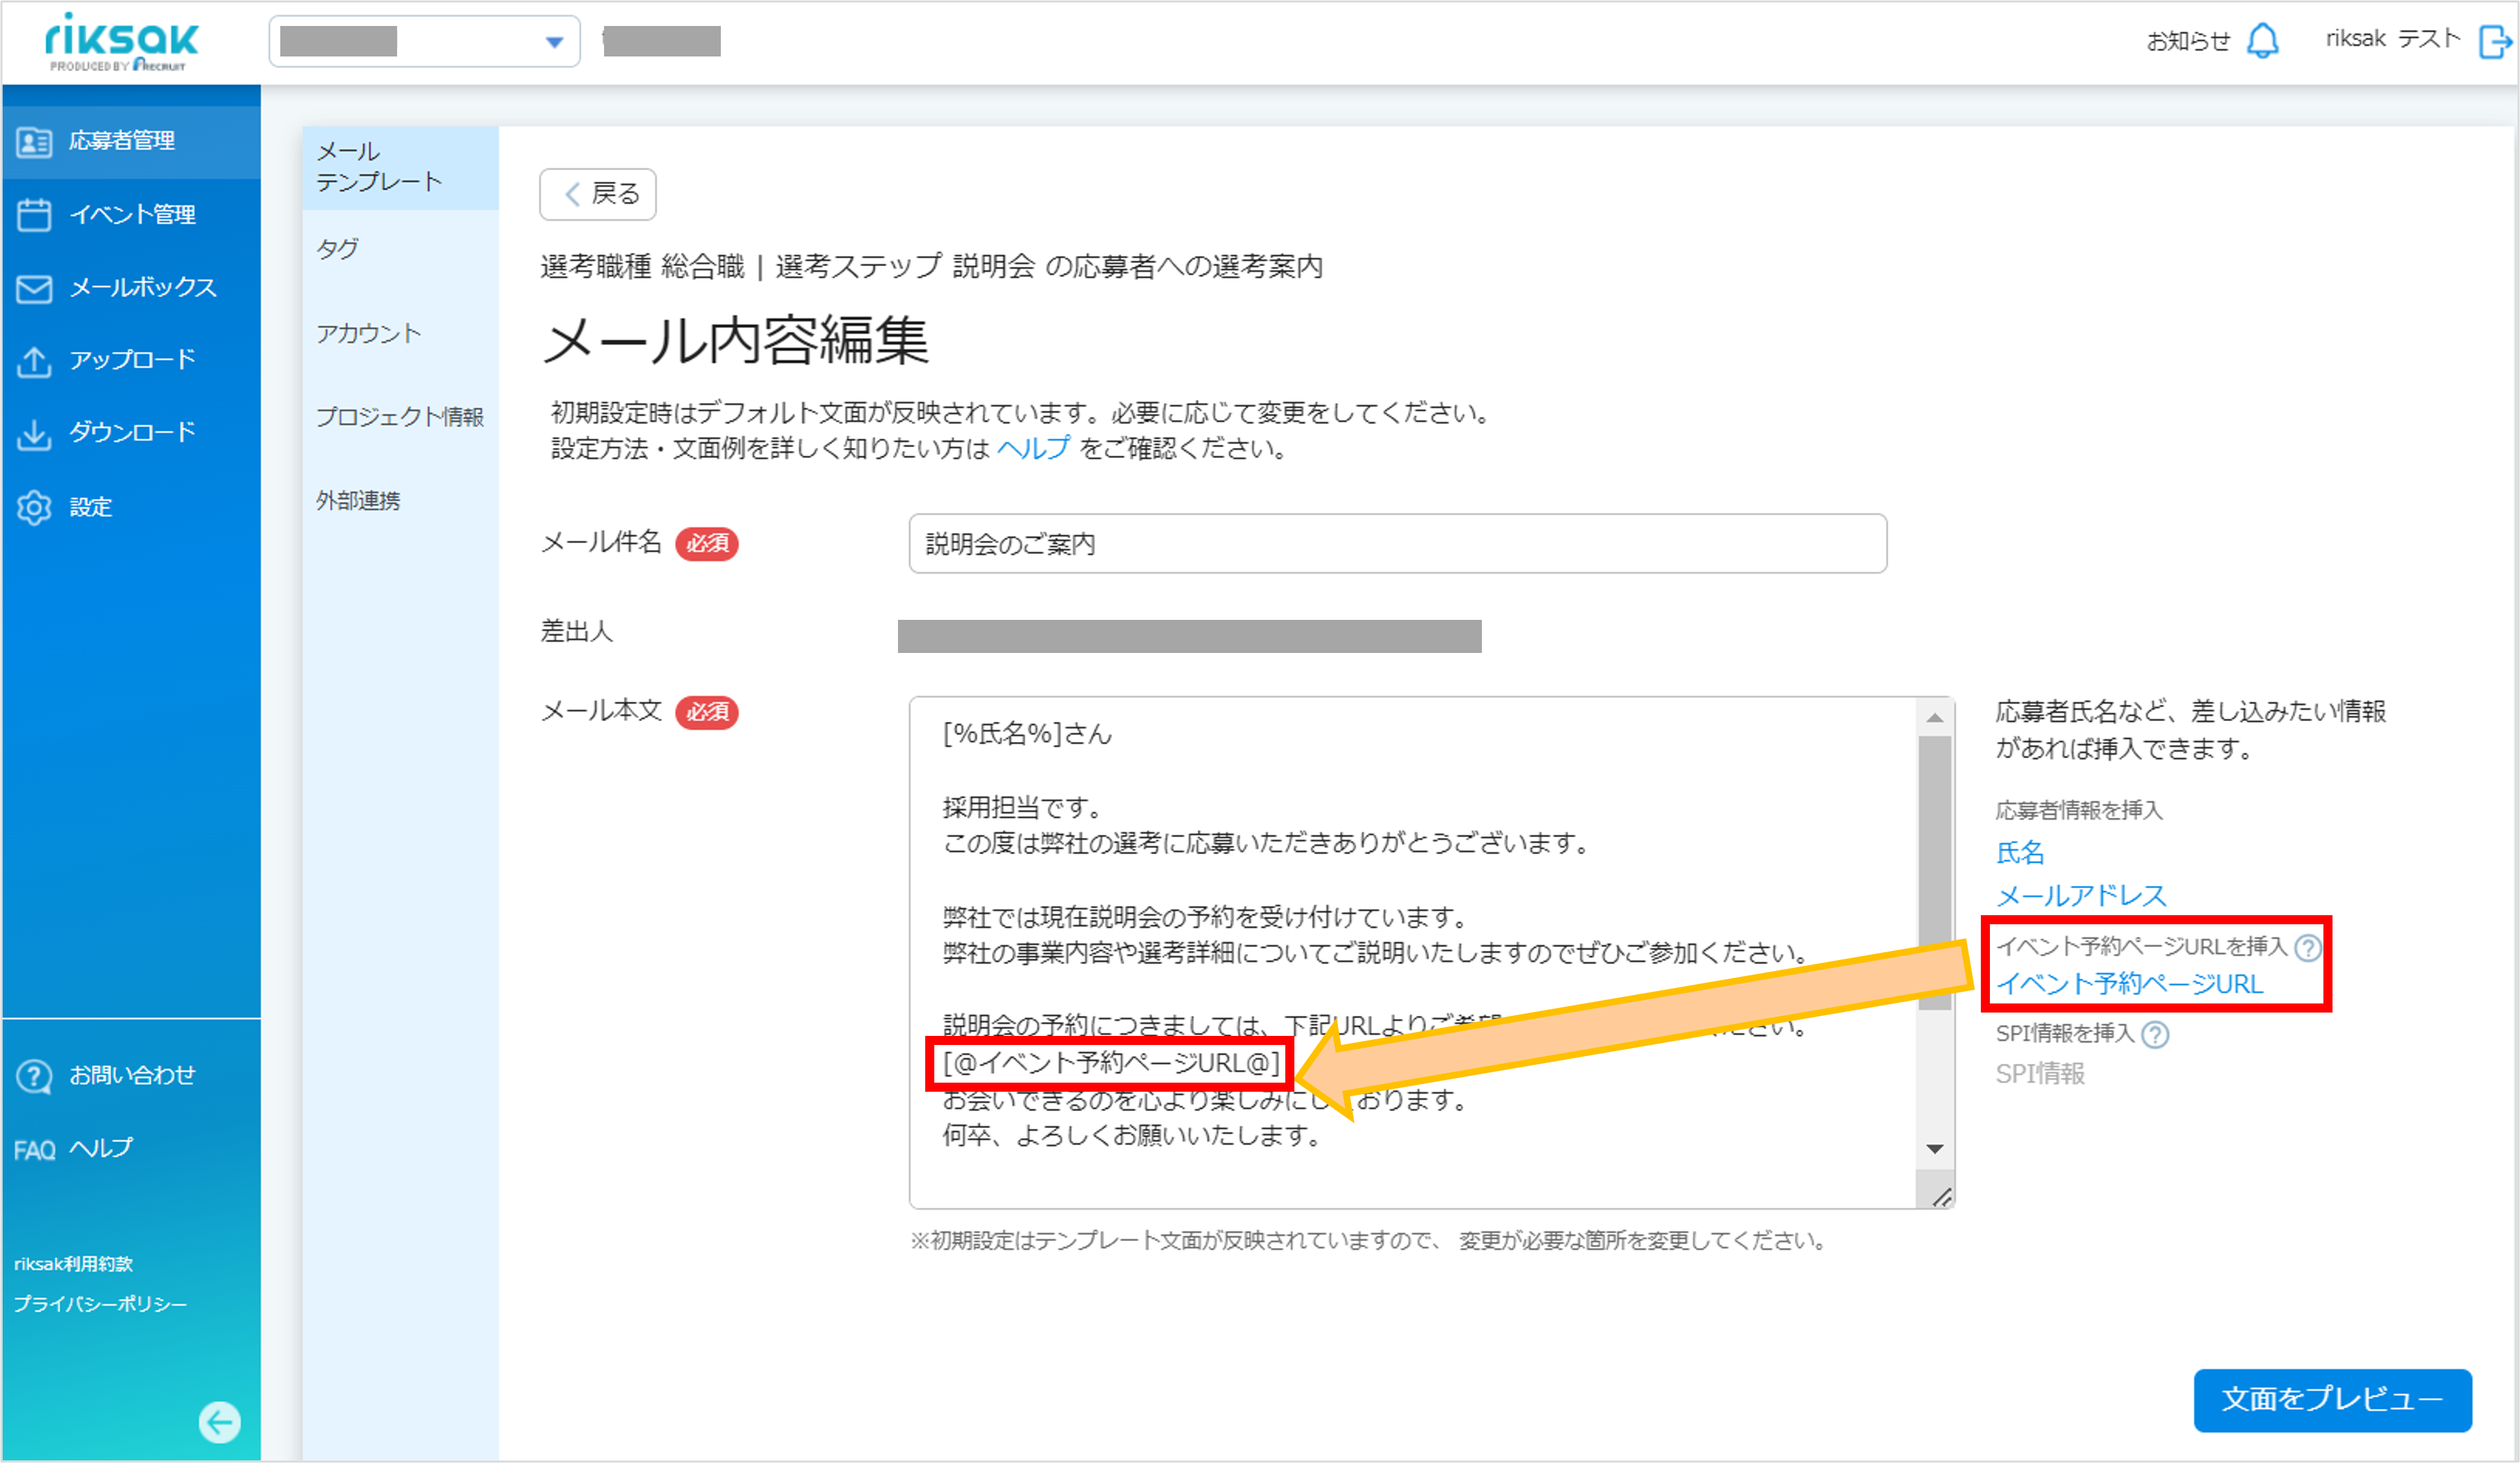Click the riksak logo

[x=121, y=41]
